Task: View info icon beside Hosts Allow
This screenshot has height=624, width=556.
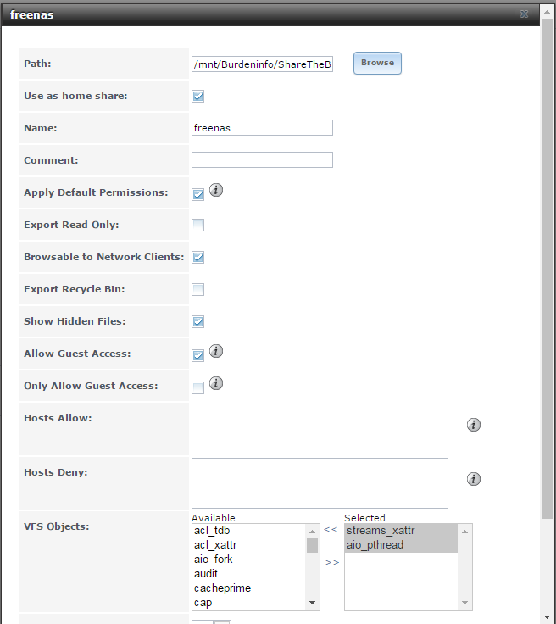Action: coord(473,425)
